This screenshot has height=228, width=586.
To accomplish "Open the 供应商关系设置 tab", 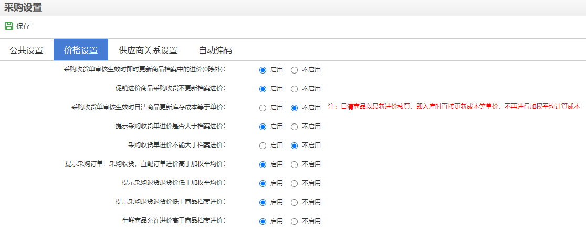I will pos(148,50).
